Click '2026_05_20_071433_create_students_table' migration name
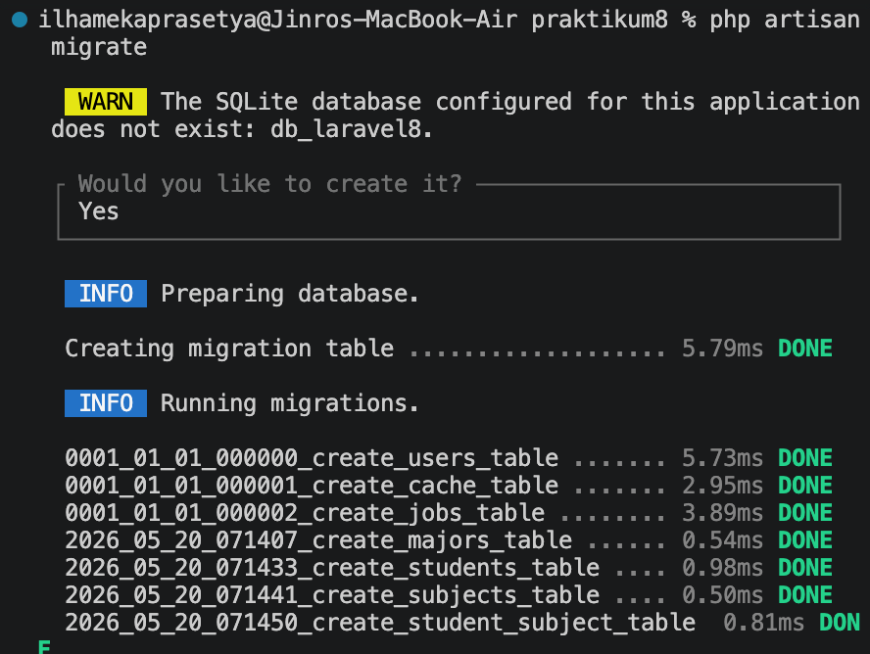Screen dimensions: 870x654 pos(332,568)
